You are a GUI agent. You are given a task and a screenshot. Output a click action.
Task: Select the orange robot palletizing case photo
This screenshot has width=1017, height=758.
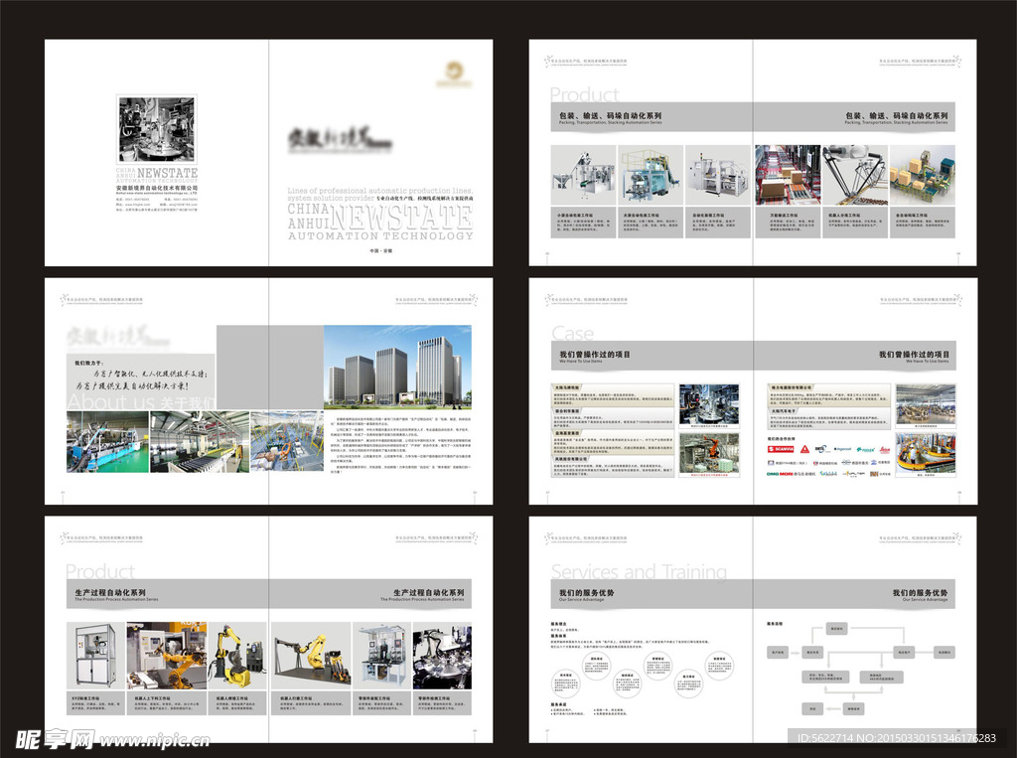[x=710, y=453]
